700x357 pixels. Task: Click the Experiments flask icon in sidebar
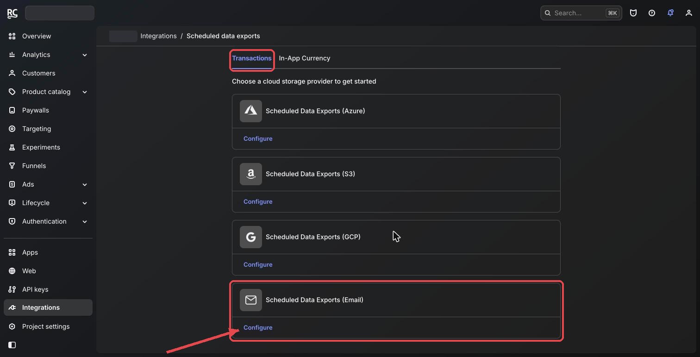[12, 147]
